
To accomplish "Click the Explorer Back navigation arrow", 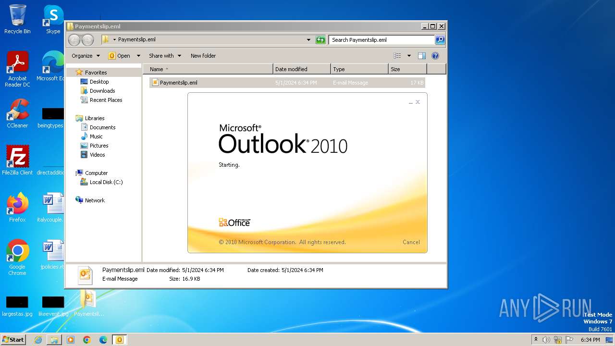I will [74, 40].
